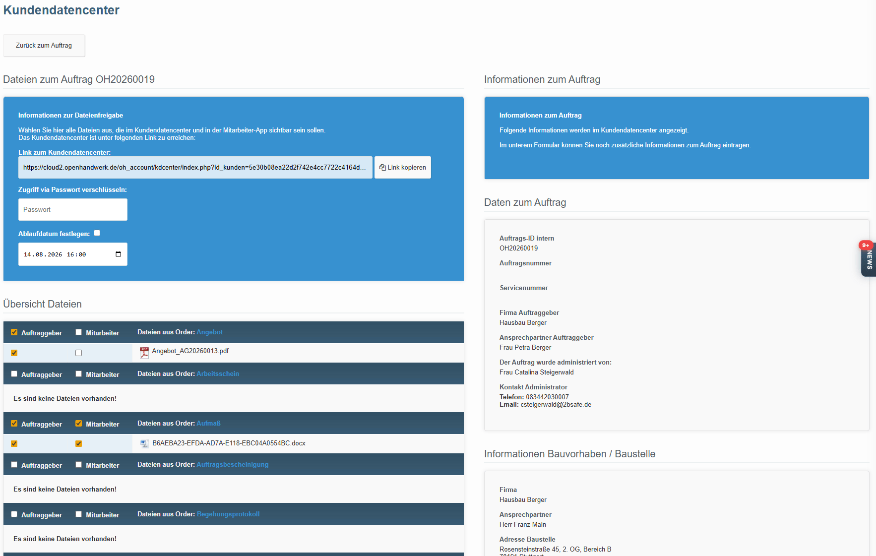
Task: Uncheck Auftraggeber for the B6AEBA23 docx row
Action: [14, 444]
